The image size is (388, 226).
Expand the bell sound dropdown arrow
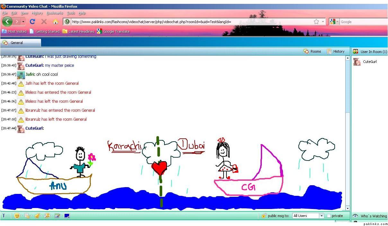41,216
